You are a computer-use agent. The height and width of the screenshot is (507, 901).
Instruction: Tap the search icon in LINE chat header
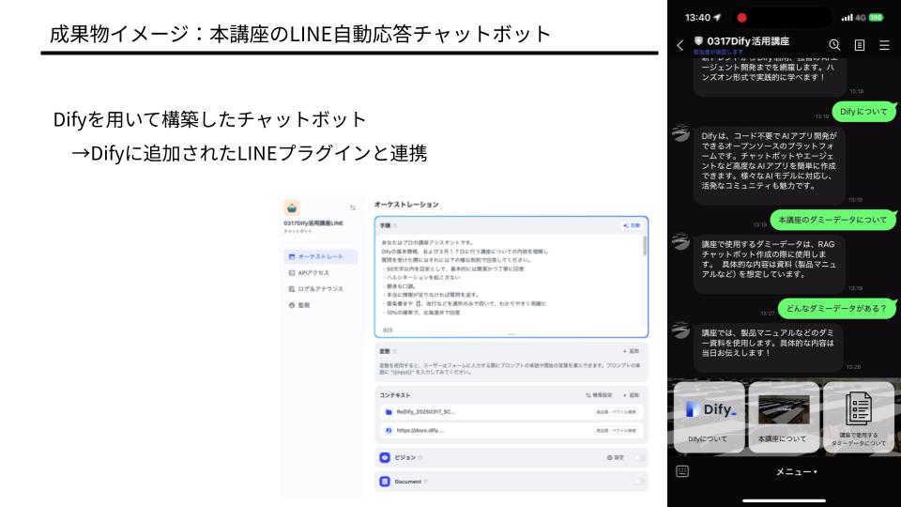pos(834,45)
